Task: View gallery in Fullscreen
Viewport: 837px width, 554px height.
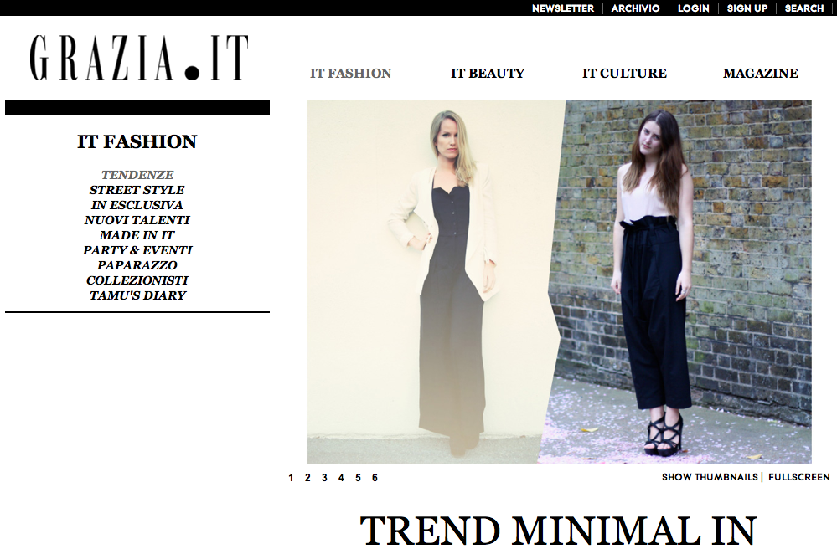Action: click(x=799, y=477)
